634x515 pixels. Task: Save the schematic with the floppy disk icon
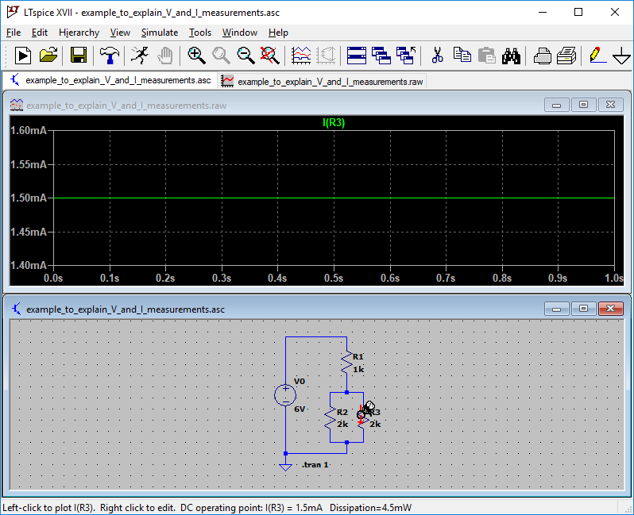click(x=79, y=55)
